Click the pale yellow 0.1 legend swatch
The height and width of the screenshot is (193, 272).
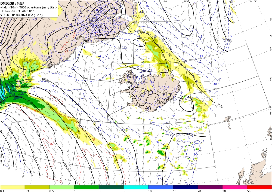pos(12,187)
